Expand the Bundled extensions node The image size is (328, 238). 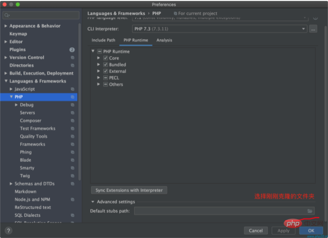[x=98, y=65]
